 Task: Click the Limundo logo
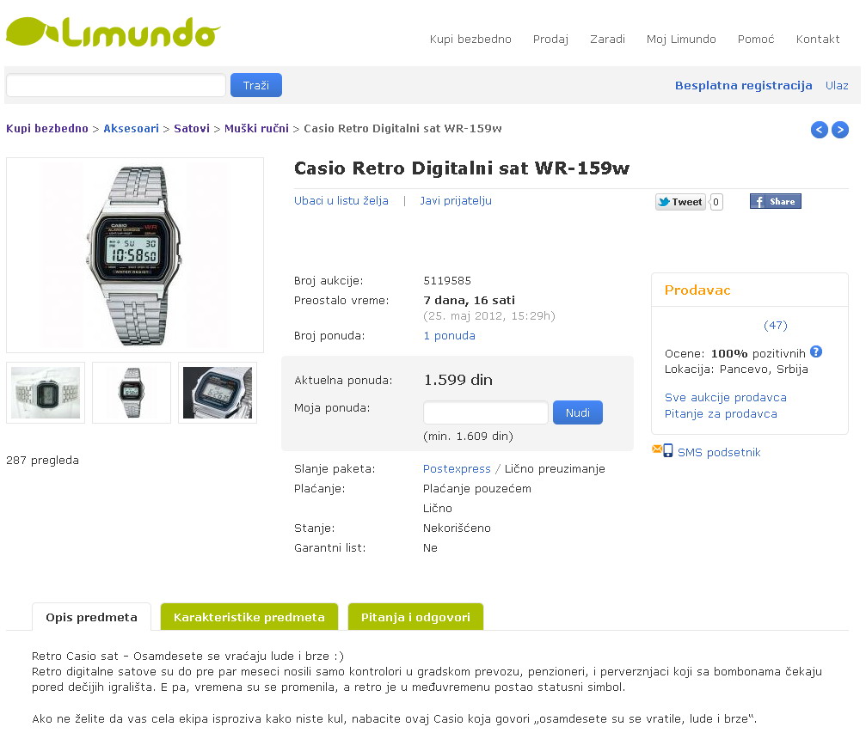click(113, 32)
